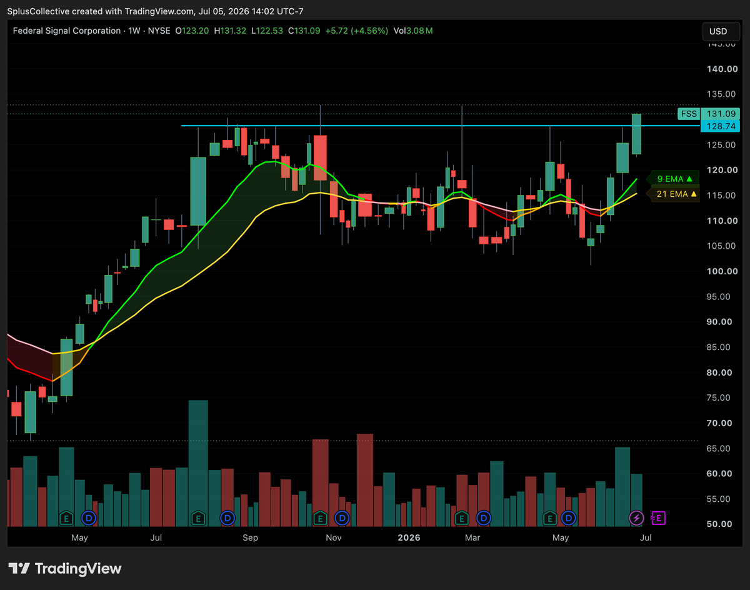Click the 2026 label on the time axis
This screenshot has width=750, height=590.
click(409, 537)
